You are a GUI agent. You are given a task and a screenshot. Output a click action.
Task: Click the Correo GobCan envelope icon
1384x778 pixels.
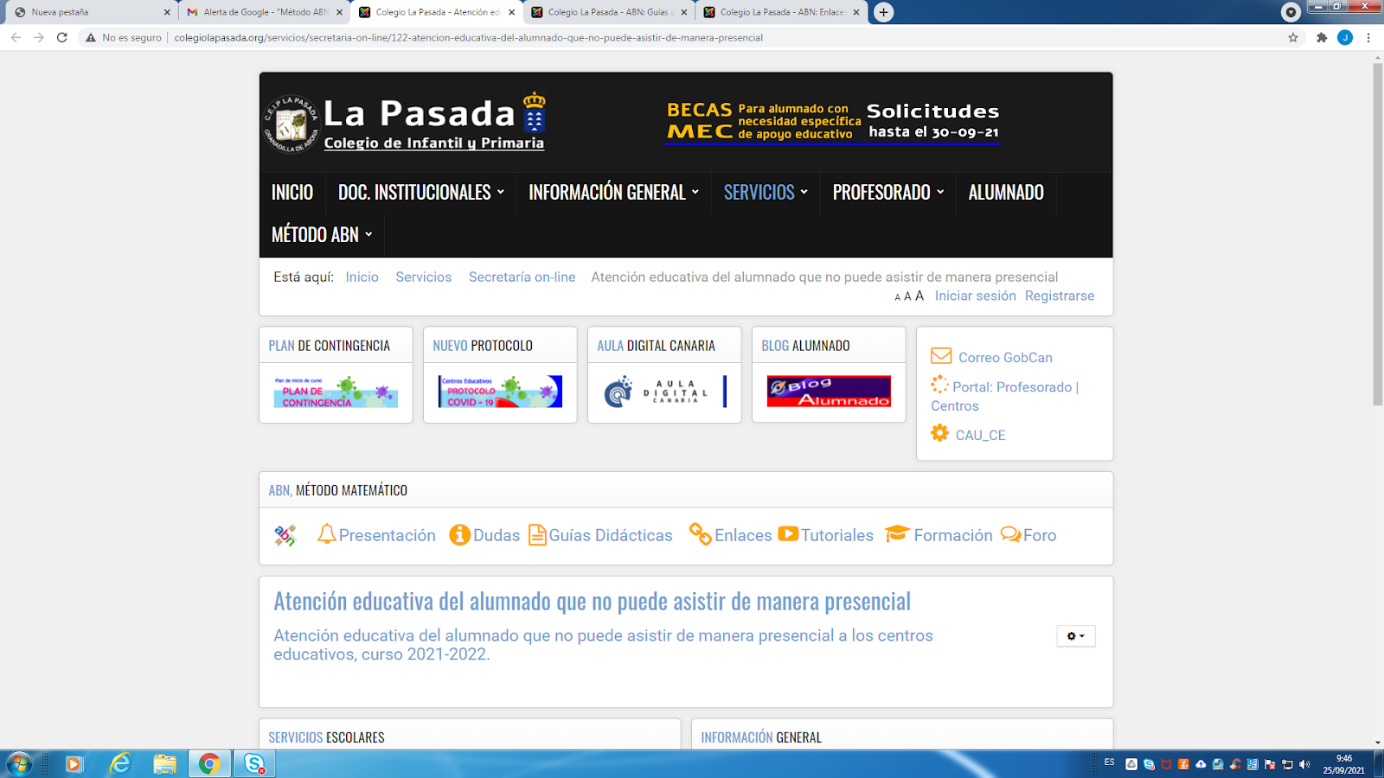(x=941, y=356)
